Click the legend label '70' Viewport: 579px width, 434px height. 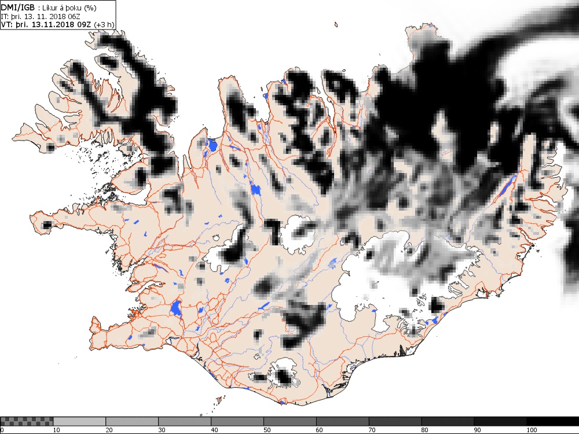tap(372, 430)
